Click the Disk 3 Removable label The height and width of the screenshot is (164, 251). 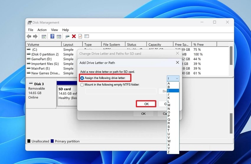pos(37,88)
